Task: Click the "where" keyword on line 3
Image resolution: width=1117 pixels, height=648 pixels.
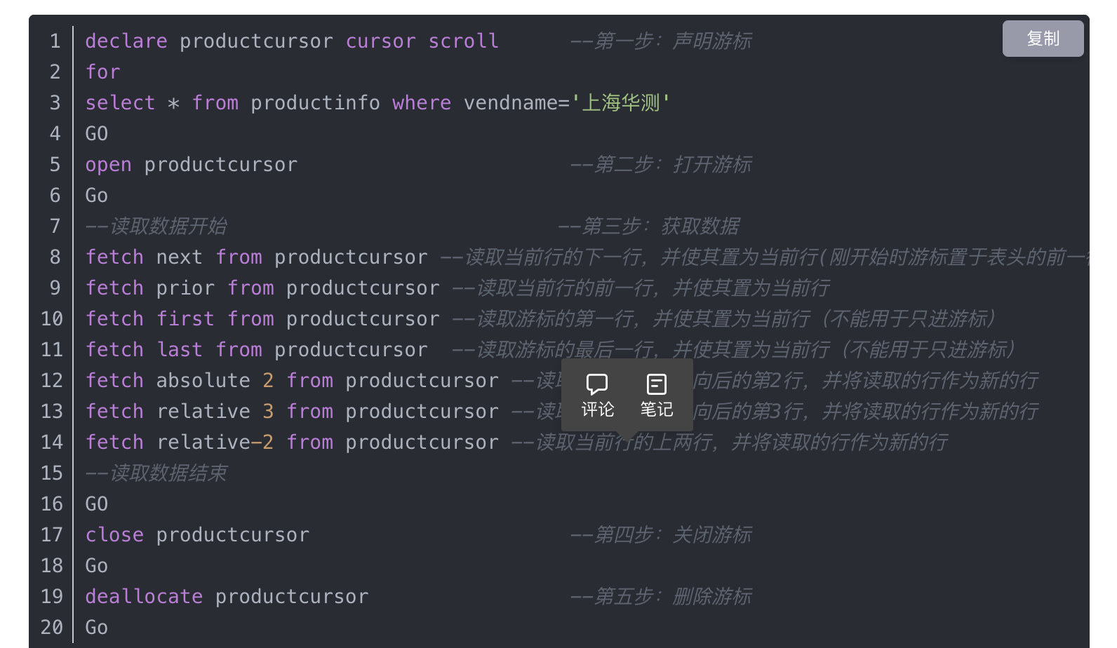Action: point(422,103)
